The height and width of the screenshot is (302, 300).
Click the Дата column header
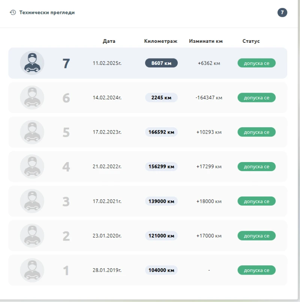pyautogui.click(x=109, y=41)
